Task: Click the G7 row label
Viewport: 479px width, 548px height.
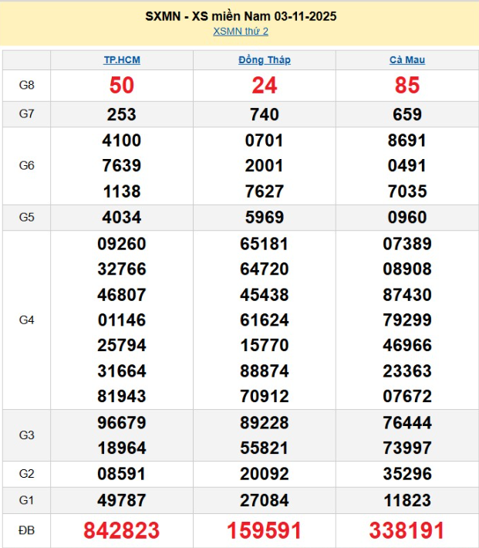Action: pyautogui.click(x=27, y=114)
